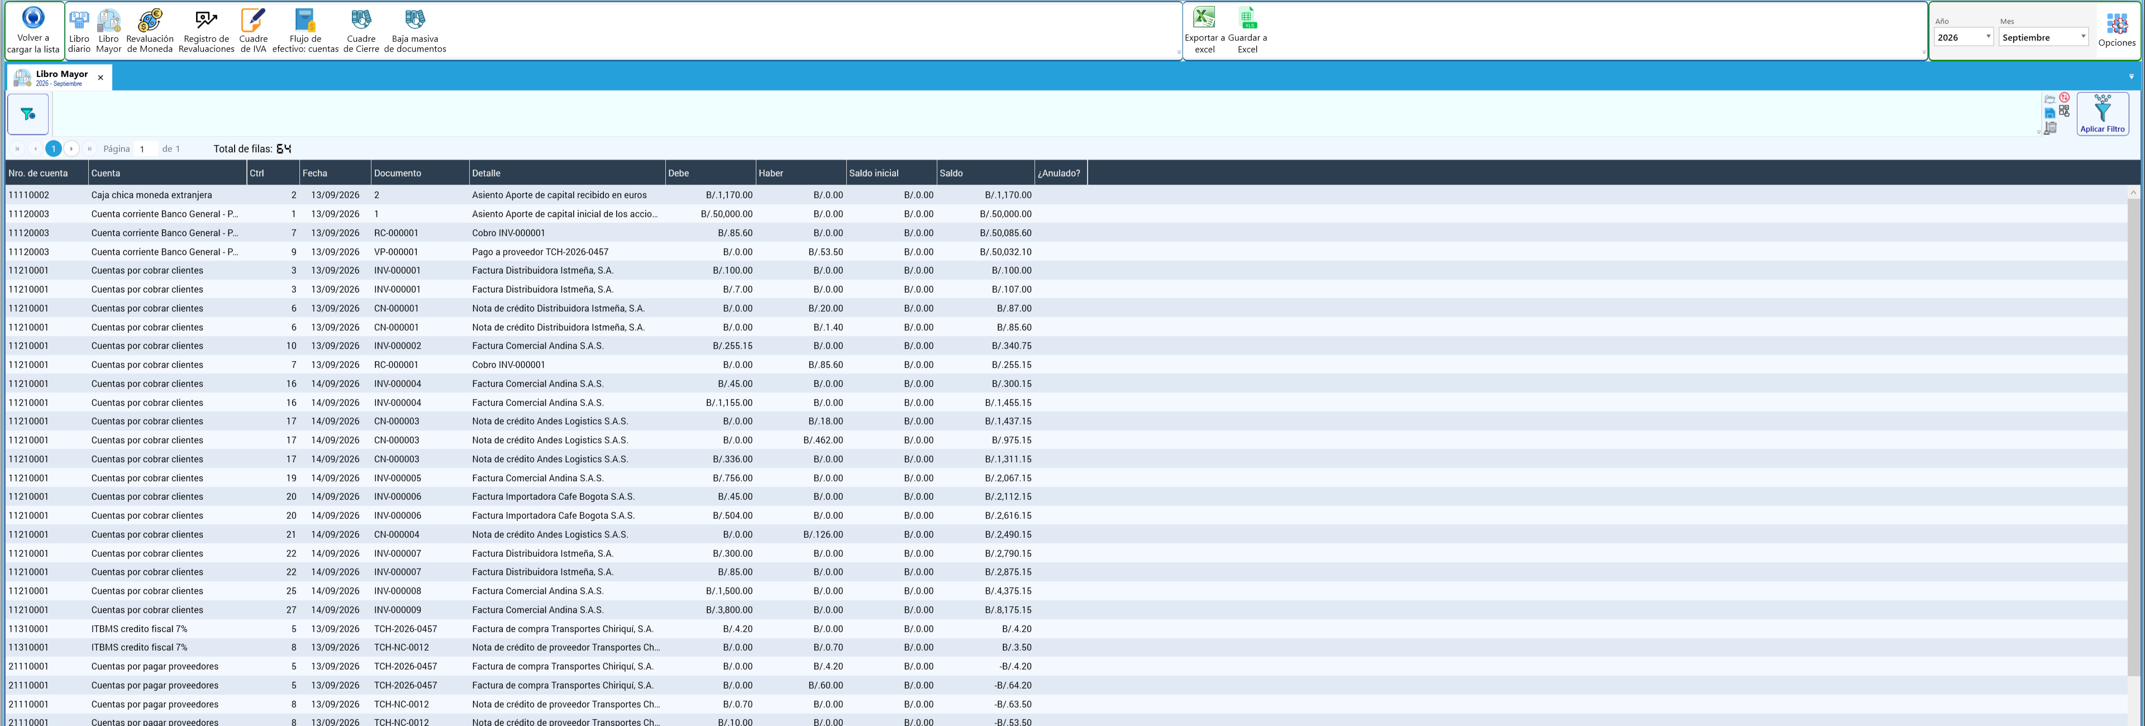Open Cuadre de IVA tool
The height and width of the screenshot is (726, 2145).
[253, 32]
